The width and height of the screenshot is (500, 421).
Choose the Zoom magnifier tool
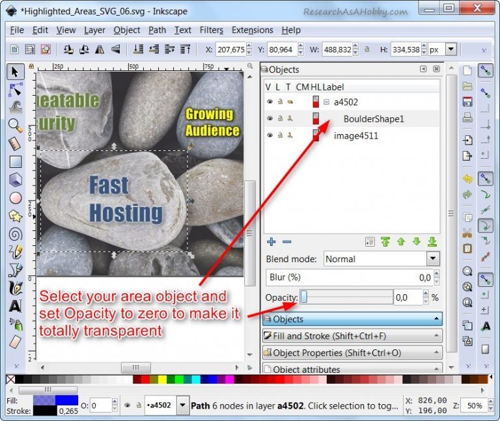pos(16,126)
